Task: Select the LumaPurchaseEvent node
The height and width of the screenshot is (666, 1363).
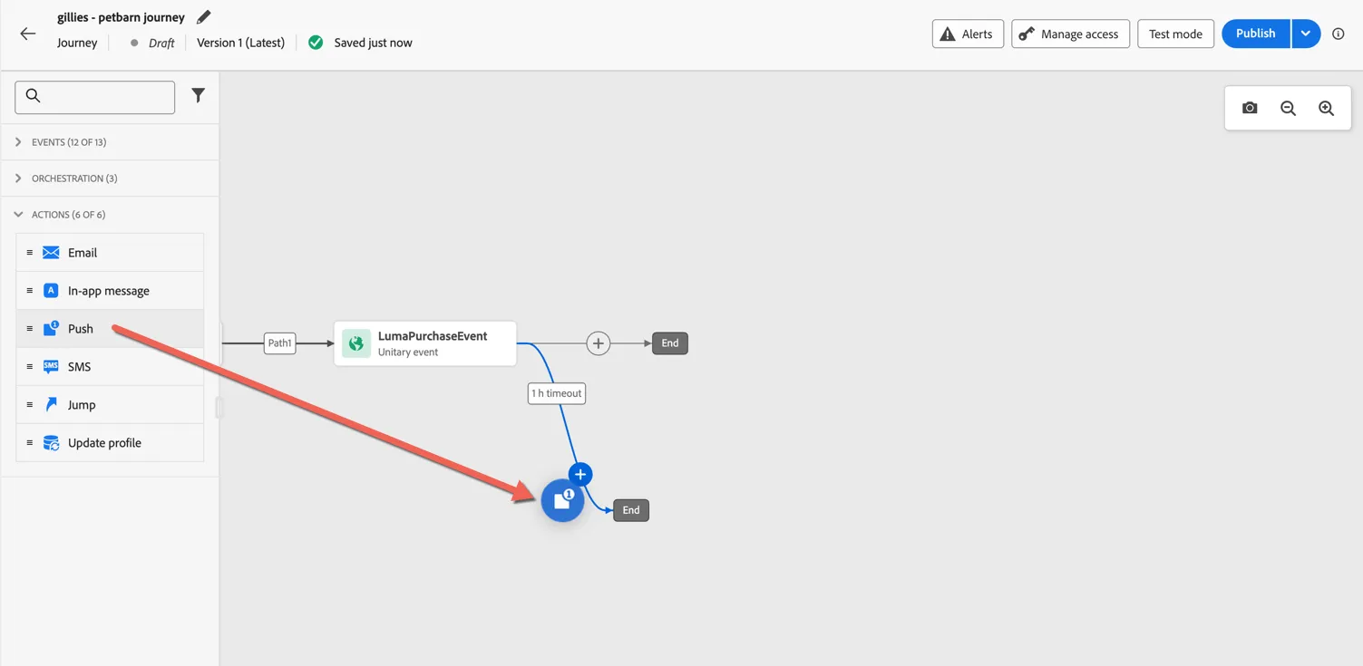Action: point(425,343)
